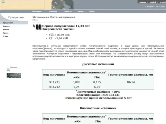
Task: Click the 0,005 мКи activity value
Action: [x=76, y=82]
